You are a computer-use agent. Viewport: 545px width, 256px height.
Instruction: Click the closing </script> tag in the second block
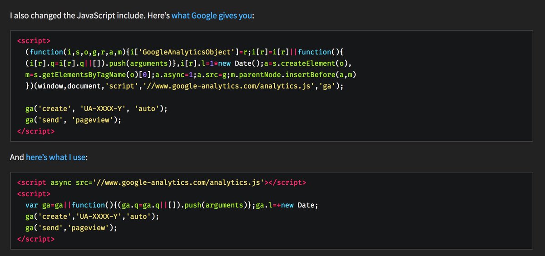36,239
